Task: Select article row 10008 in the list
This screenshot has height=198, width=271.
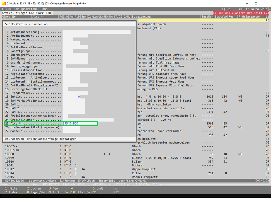Action: point(10,154)
